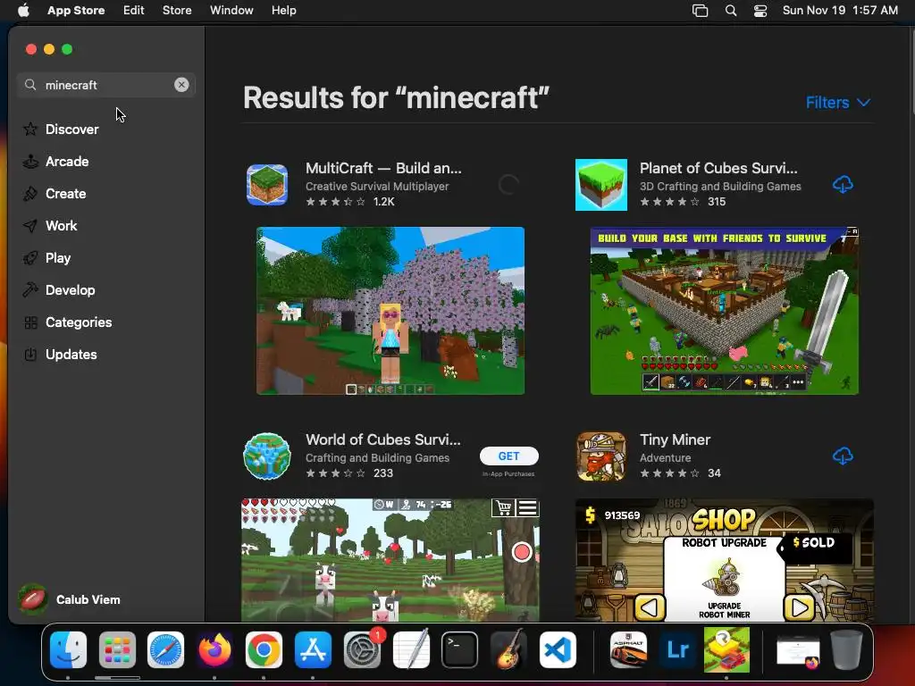Viewport: 915px width, 686px height.
Task: Click the search magnifier icon in sidebar
Action: [x=30, y=85]
